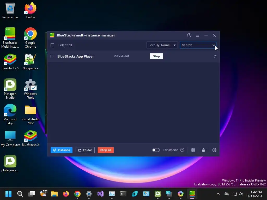Create a new Folder
267x200 pixels.
tap(85, 150)
